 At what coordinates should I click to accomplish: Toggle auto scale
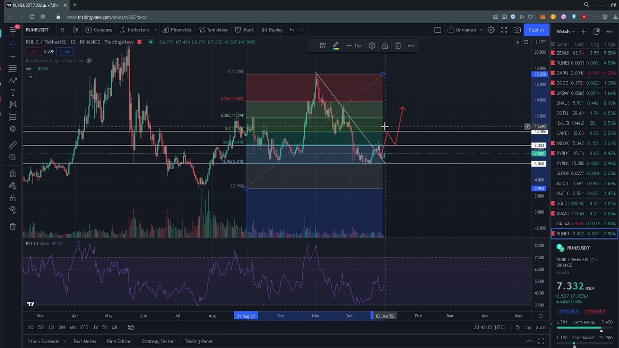coord(541,327)
